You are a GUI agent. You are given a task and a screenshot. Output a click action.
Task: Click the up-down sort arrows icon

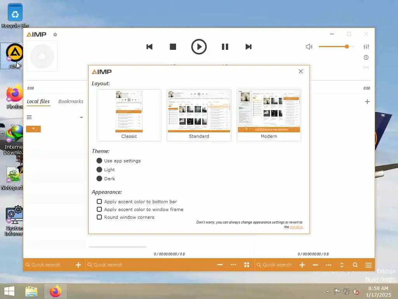[342, 265]
